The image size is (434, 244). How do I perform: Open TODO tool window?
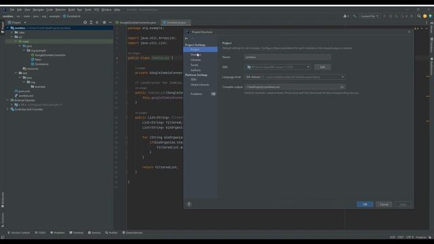pyautogui.click(x=41, y=232)
